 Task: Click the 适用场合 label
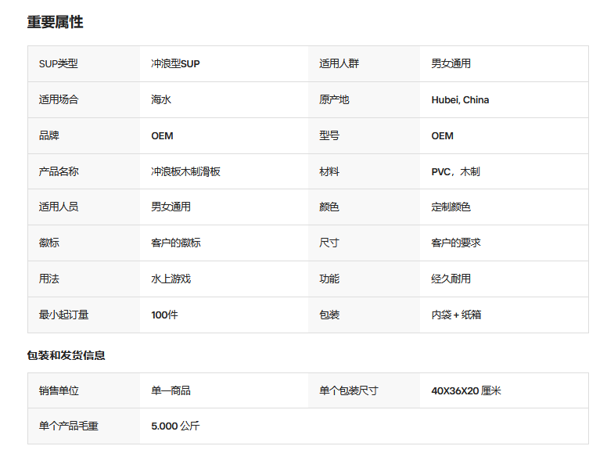(59, 100)
